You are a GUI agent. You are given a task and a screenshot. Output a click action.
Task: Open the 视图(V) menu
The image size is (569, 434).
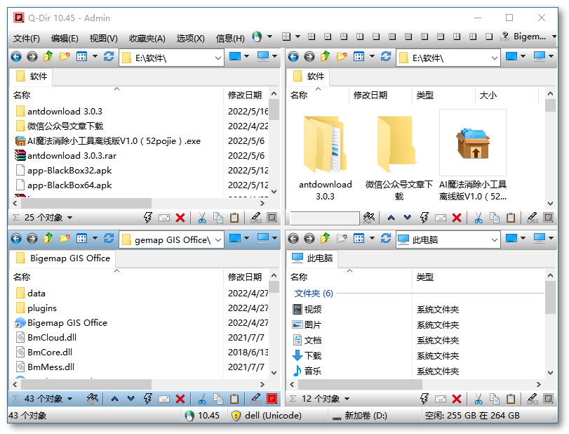(x=103, y=38)
